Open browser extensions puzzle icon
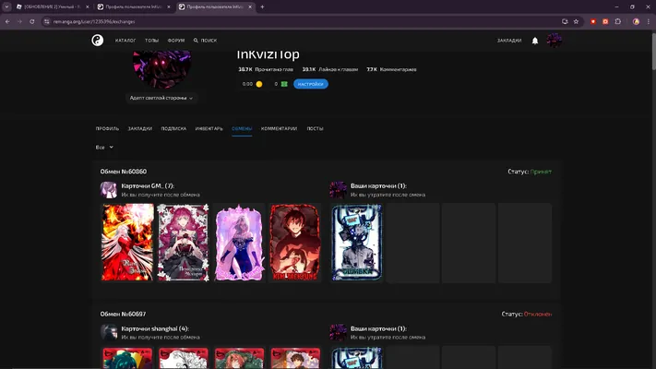Viewport: 656px width, 369px height. (x=618, y=21)
